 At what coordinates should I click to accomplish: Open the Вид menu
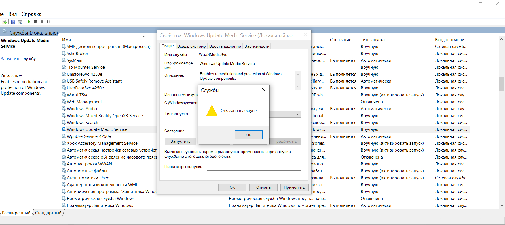click(x=13, y=14)
